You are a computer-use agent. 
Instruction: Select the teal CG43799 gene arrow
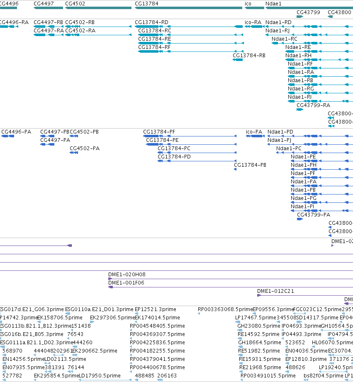pyautogui.click(x=300, y=17)
